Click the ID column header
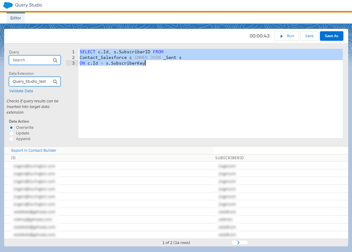 (x=13, y=158)
